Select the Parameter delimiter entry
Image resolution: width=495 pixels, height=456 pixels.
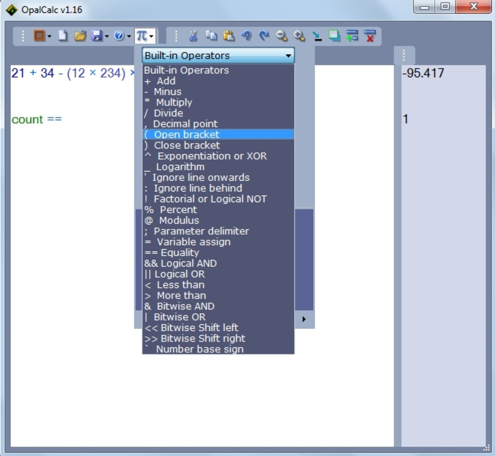click(x=218, y=231)
